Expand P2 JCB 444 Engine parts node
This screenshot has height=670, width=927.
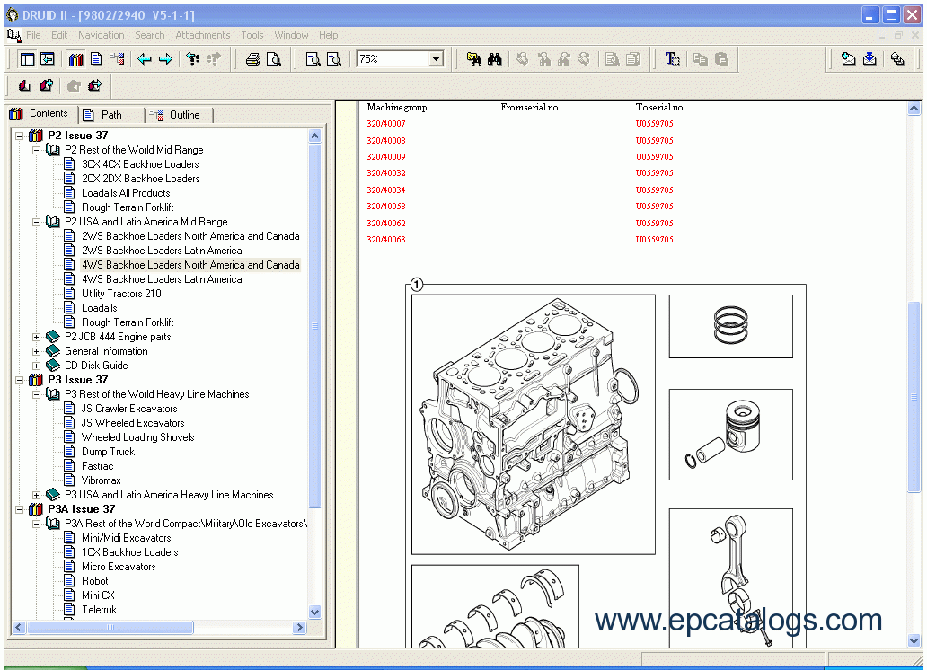click(37, 337)
